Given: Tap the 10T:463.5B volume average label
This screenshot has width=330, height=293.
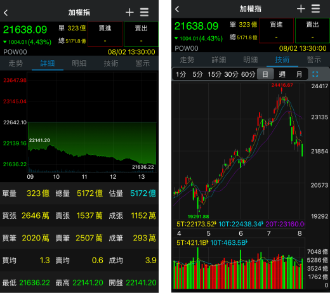Looking at the screenshot, I should [229, 243].
